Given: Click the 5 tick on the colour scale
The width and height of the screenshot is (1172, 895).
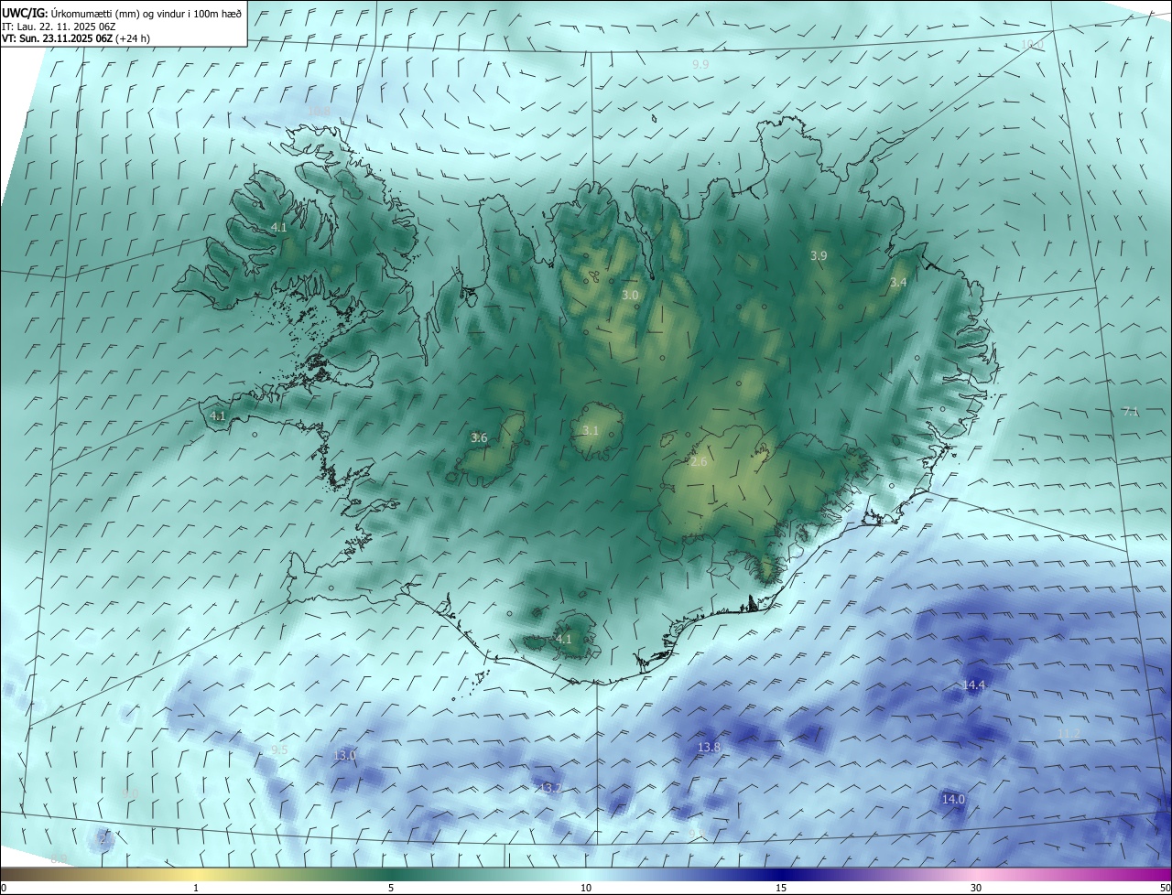Looking at the screenshot, I should pyautogui.click(x=391, y=888).
